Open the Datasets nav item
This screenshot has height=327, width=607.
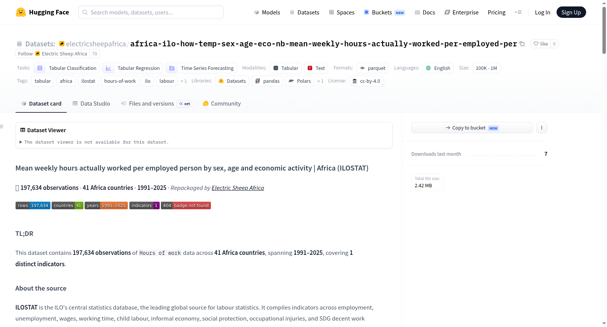coord(304,12)
